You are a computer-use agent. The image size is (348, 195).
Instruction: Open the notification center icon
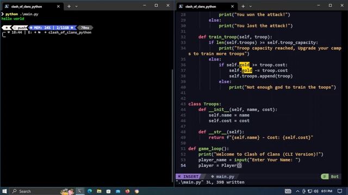[340, 191]
